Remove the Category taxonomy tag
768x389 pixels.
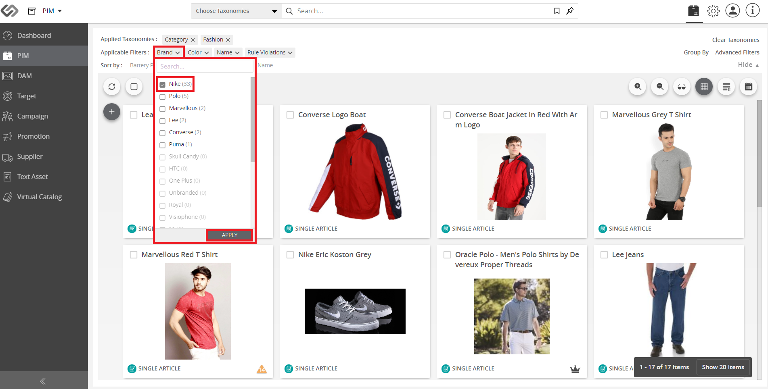click(x=193, y=40)
